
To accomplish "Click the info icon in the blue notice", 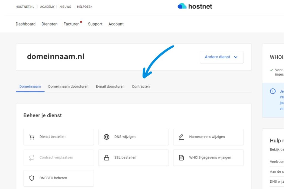I will (273, 91).
